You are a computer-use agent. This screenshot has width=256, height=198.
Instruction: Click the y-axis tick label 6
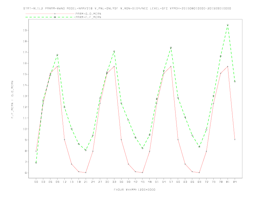click(26, 173)
